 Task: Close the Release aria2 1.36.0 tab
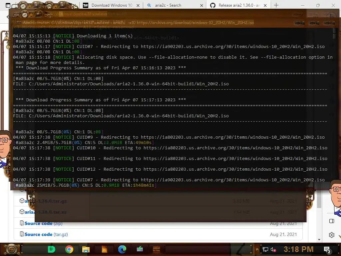[265, 5]
